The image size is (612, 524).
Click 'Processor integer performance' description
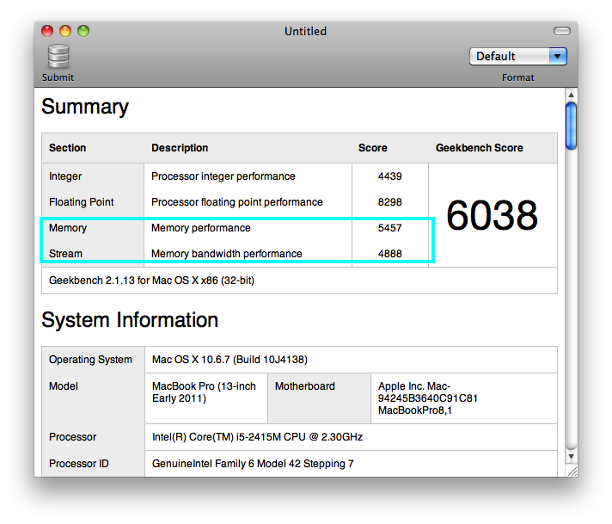point(223,176)
